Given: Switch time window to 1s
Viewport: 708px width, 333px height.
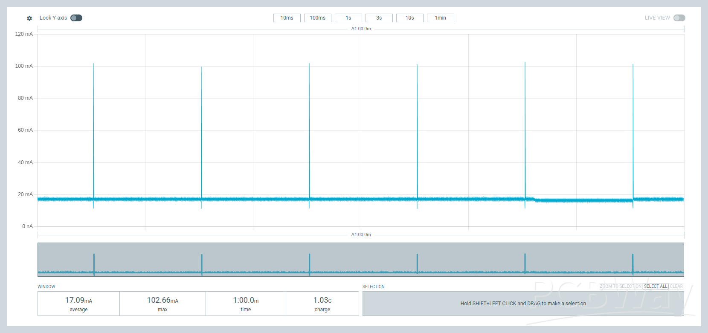Looking at the screenshot, I should coord(348,18).
